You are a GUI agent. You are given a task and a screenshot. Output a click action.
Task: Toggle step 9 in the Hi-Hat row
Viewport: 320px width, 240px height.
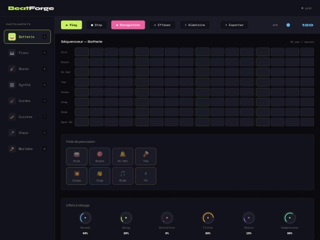pyautogui.click(x=203, y=72)
